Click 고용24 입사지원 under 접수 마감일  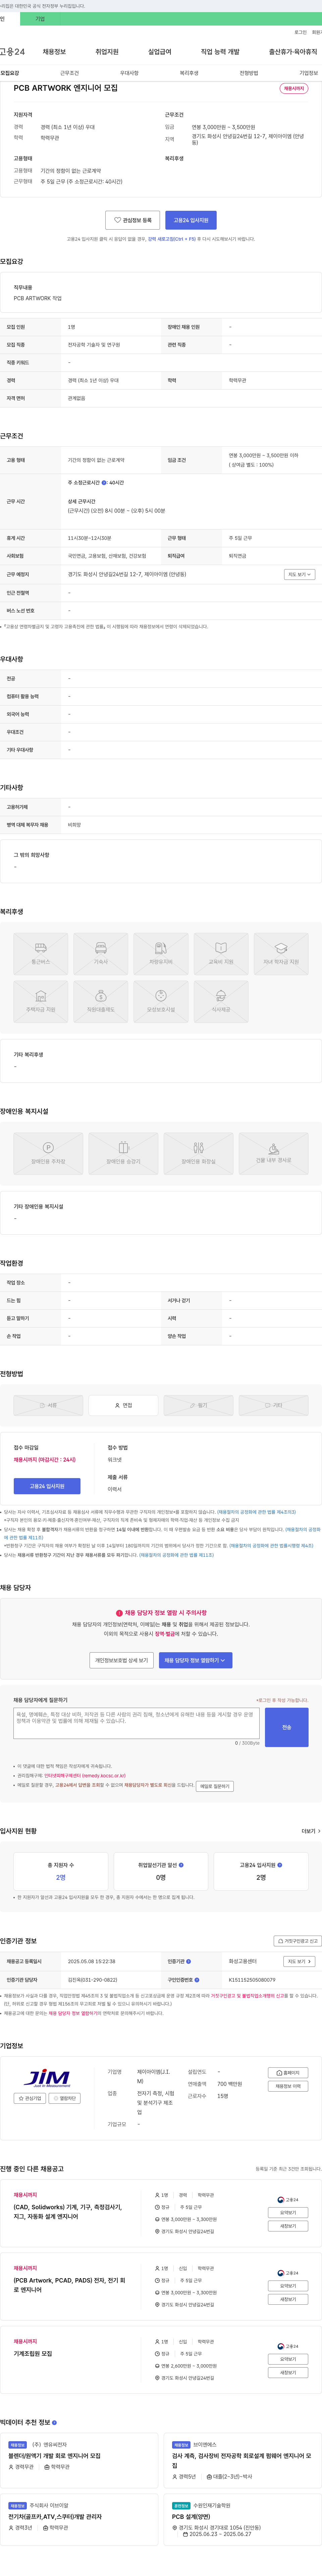click(47, 1486)
